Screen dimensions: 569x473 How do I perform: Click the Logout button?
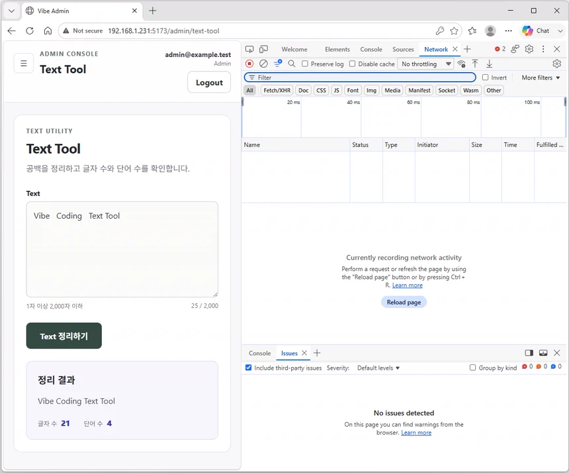pos(209,82)
